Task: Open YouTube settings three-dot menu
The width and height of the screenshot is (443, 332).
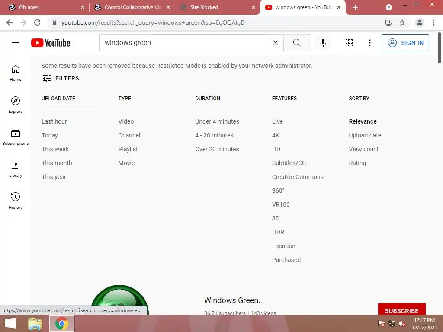Action: pos(369,43)
